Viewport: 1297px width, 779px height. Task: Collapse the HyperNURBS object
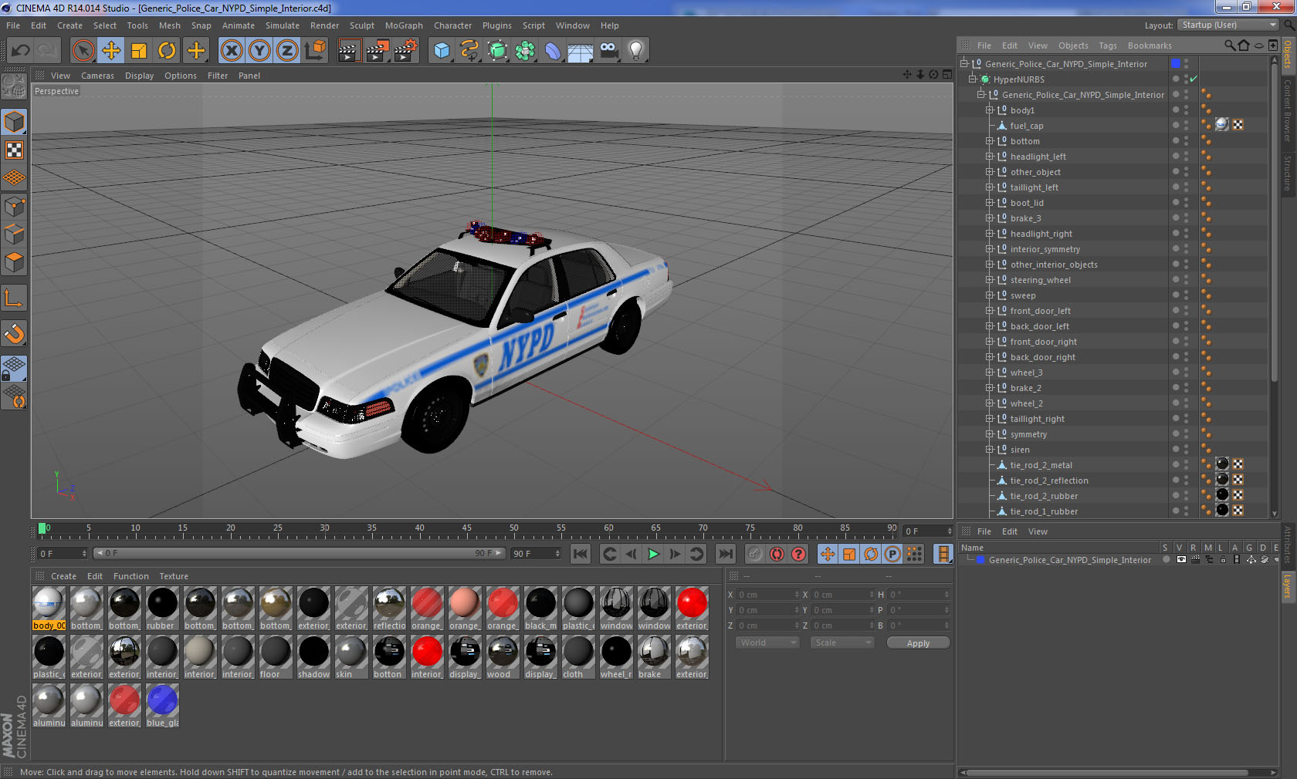point(973,79)
